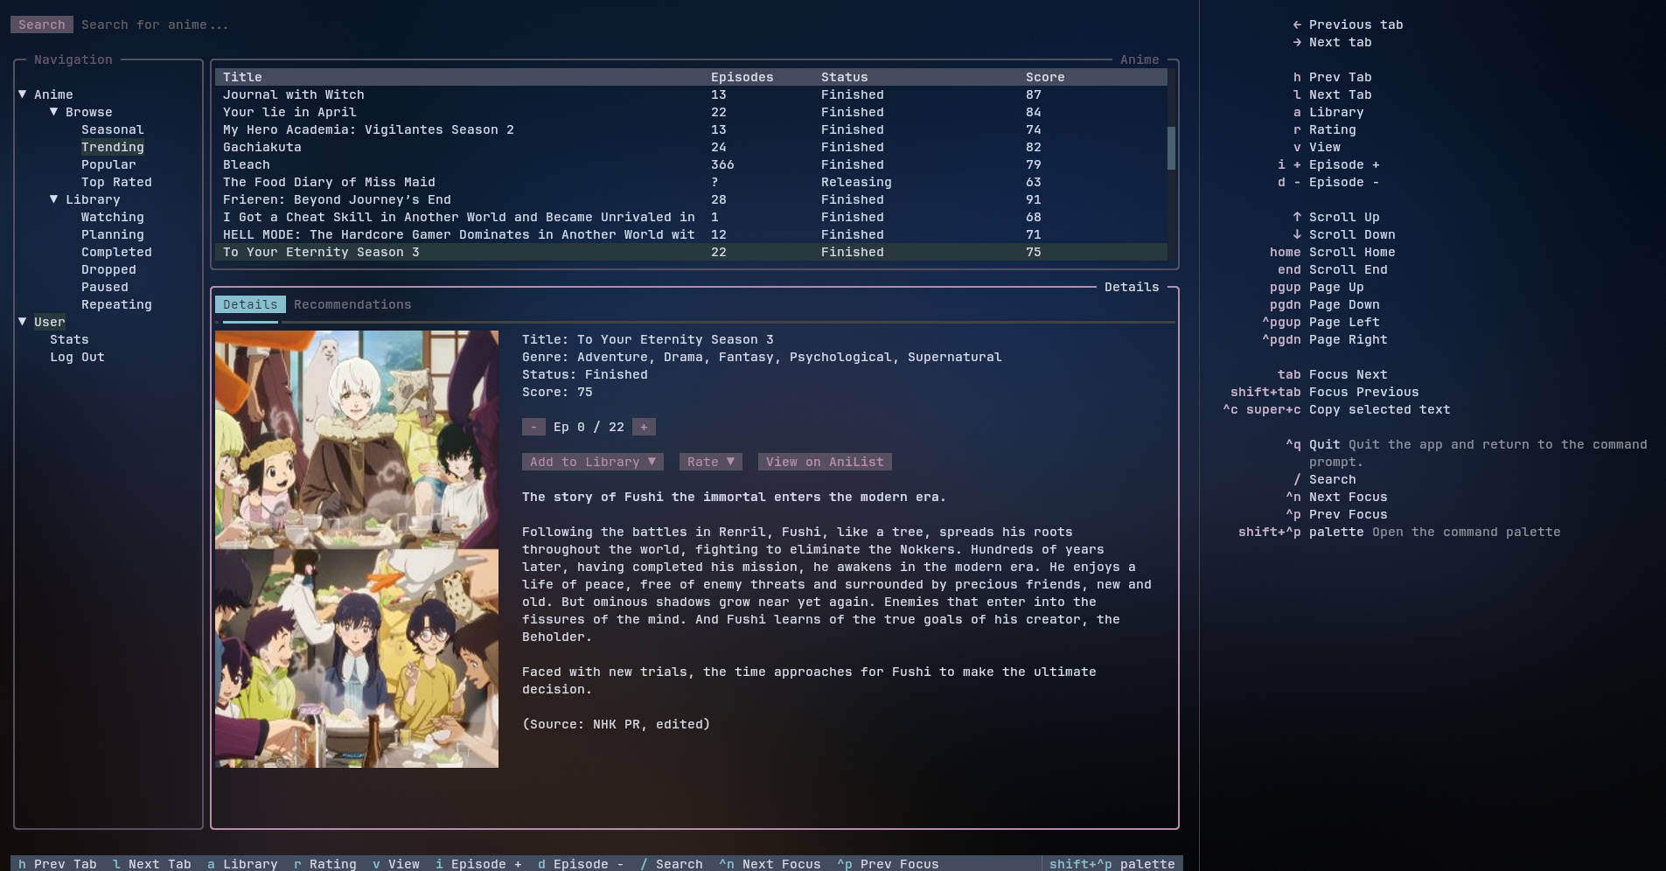
Task: Increment the episode count with the plus button
Action: point(644,427)
